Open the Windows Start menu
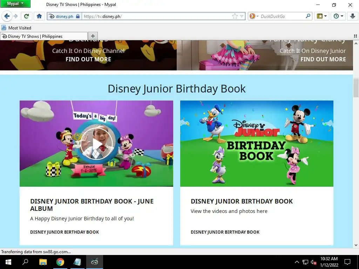Viewport: 359px width, 269px height. [8, 262]
